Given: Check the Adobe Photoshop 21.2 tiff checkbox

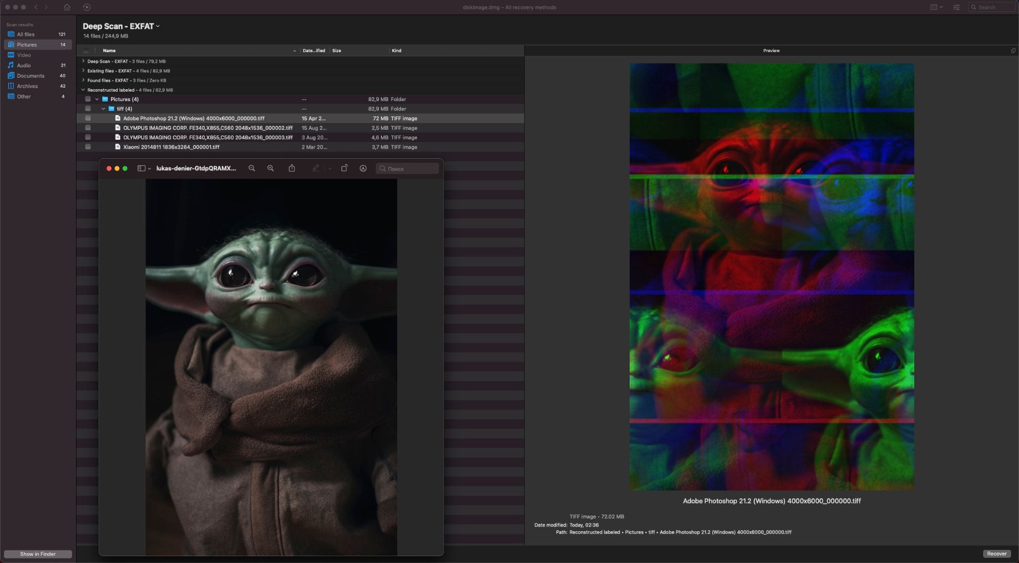Looking at the screenshot, I should [88, 118].
